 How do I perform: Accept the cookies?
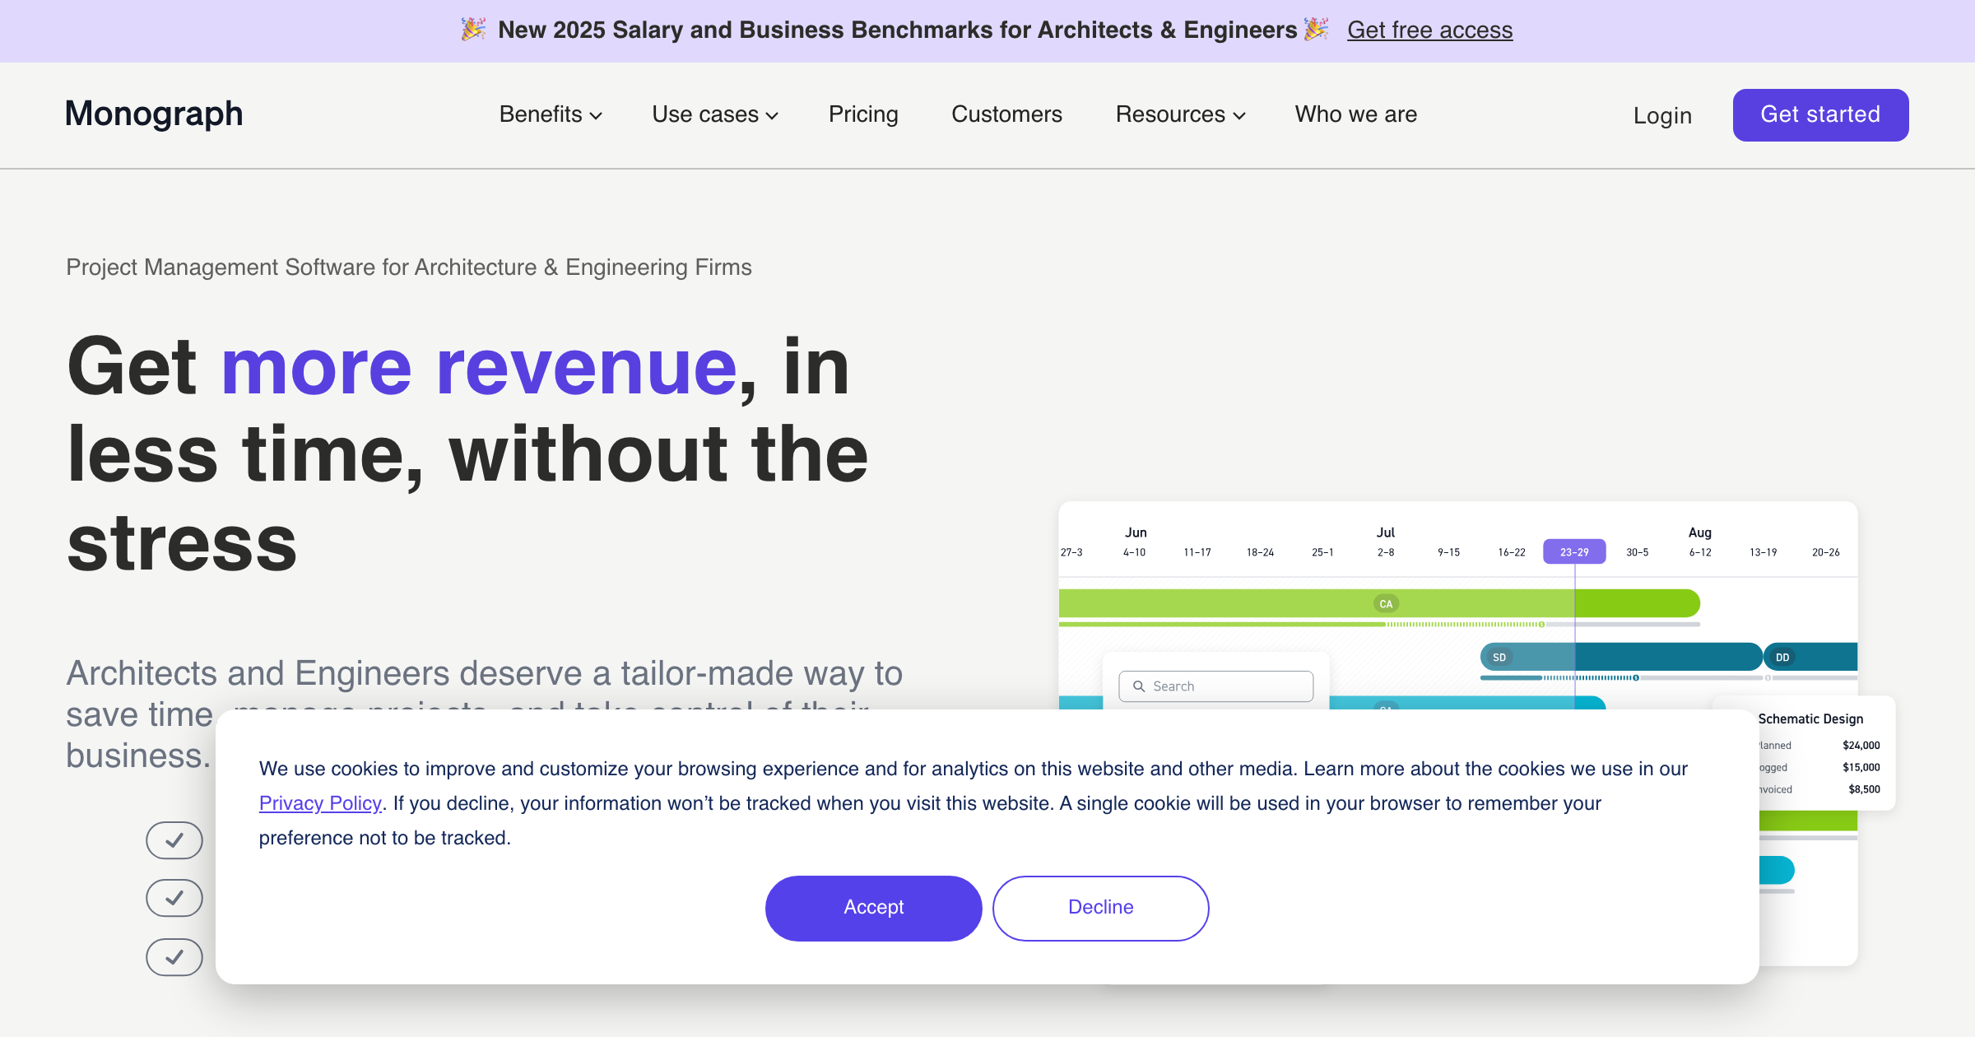873,908
